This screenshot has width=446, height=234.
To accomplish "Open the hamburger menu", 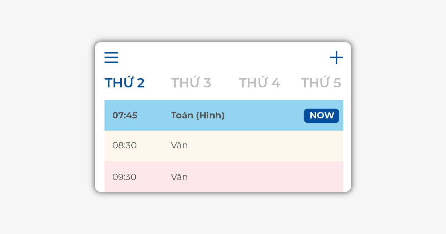I will pyautogui.click(x=111, y=57).
